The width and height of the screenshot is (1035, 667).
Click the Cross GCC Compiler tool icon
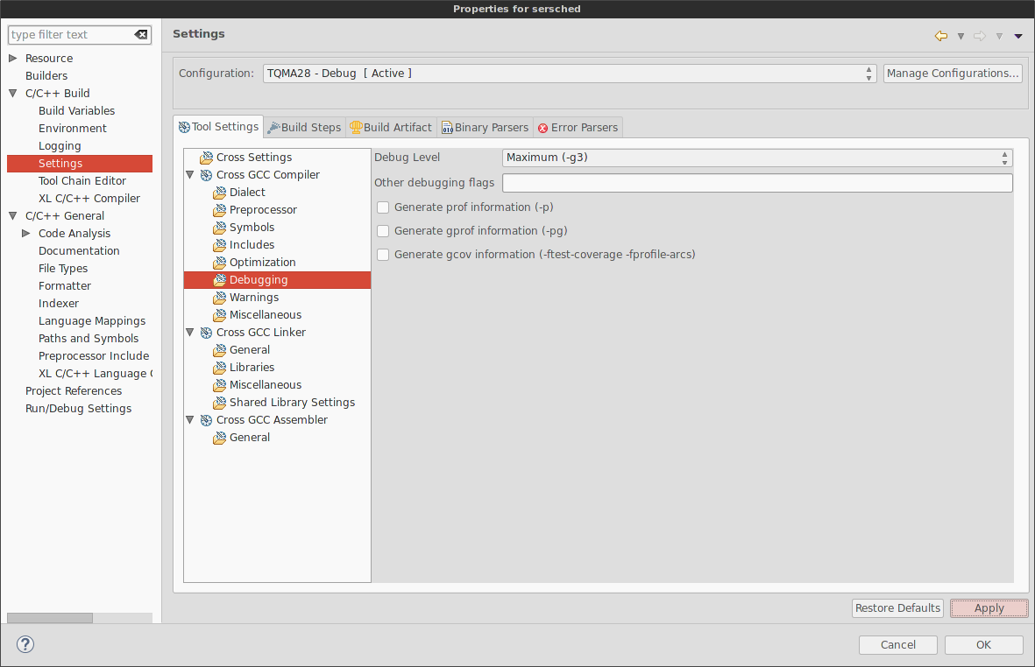coord(207,175)
